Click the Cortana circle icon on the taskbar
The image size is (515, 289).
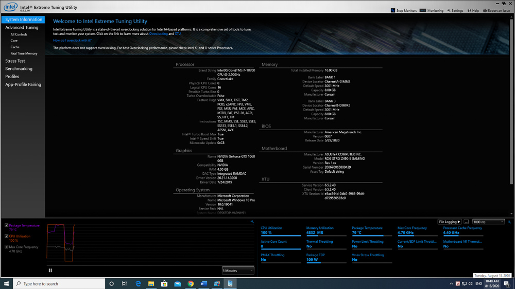coord(111,284)
